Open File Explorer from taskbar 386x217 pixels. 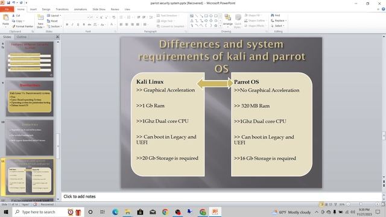pyautogui.click(x=127, y=212)
